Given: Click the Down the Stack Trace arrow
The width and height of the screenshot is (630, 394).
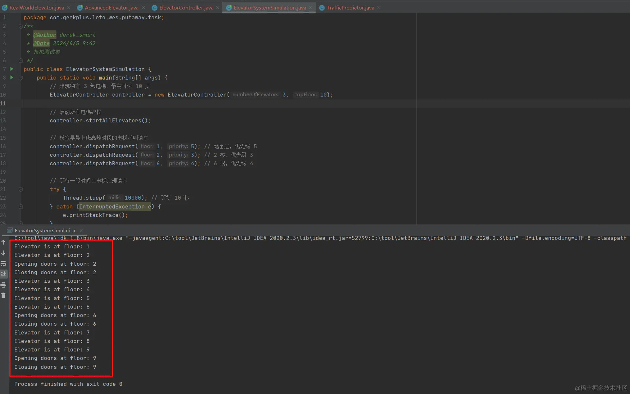Looking at the screenshot, I should (3, 253).
